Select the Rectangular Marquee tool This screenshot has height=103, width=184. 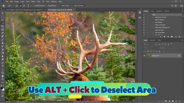point(3,17)
